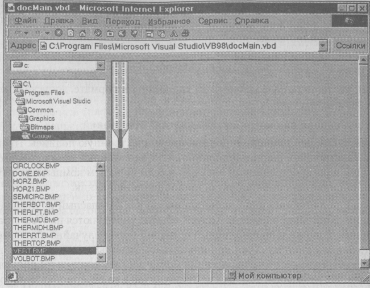Open the Справка menu
The height and width of the screenshot is (288, 370).
252,21
